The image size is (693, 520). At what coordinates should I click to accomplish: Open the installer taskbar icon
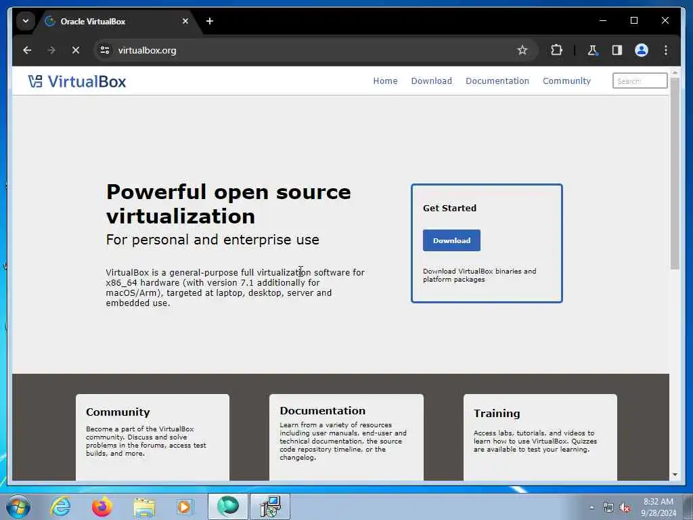(x=270, y=506)
